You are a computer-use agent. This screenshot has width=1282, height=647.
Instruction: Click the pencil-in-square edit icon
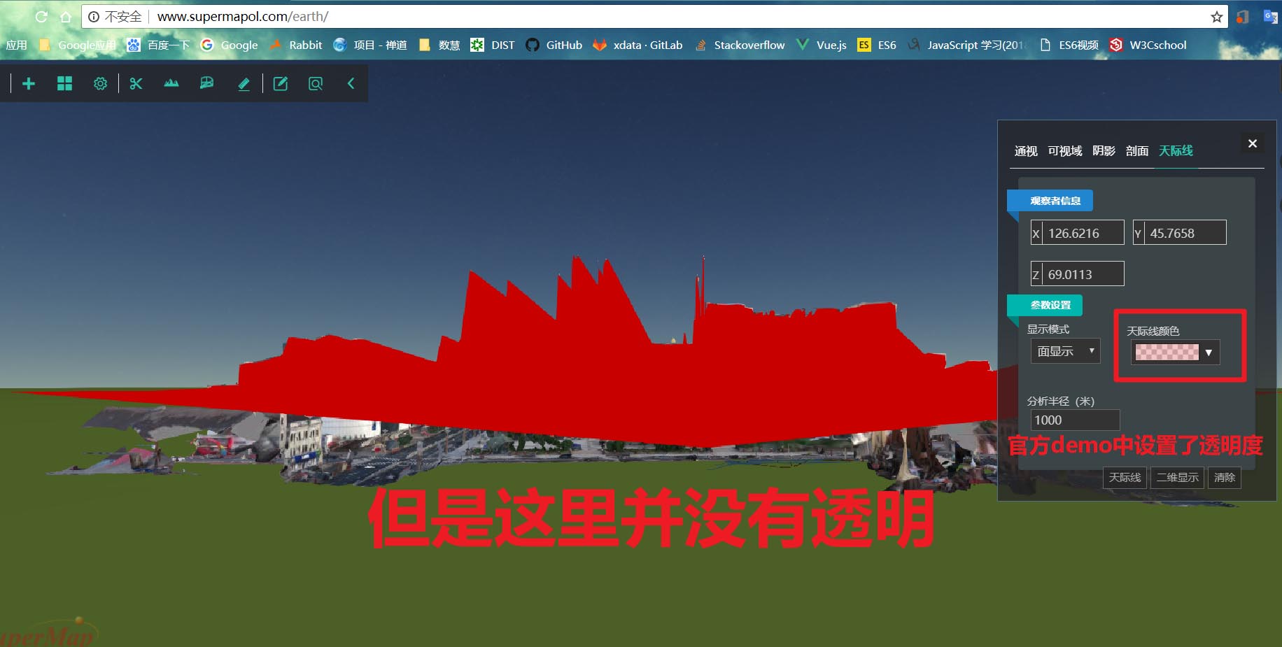[x=280, y=84]
